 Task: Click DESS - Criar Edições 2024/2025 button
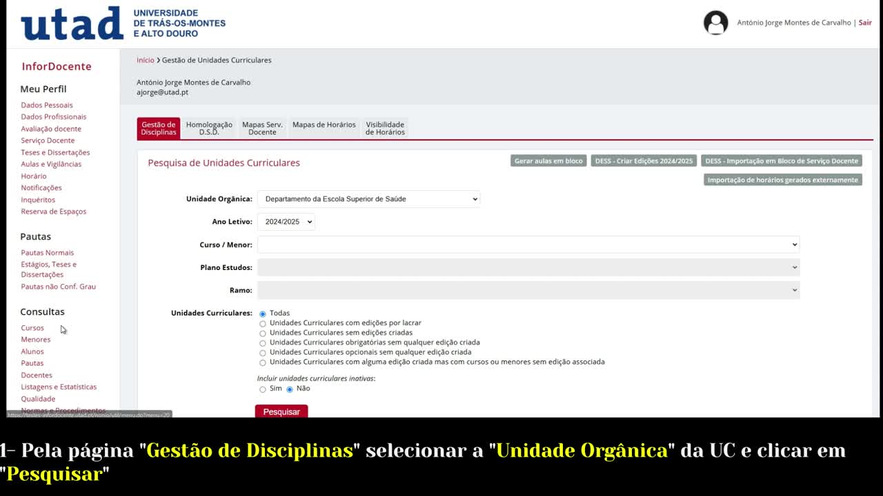click(x=644, y=161)
